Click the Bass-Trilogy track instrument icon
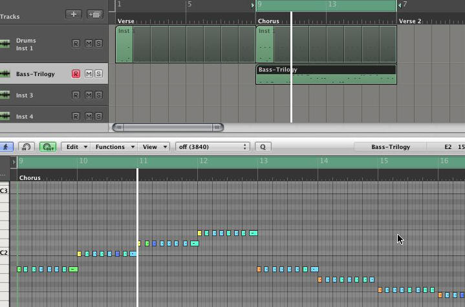 [x=5, y=74]
